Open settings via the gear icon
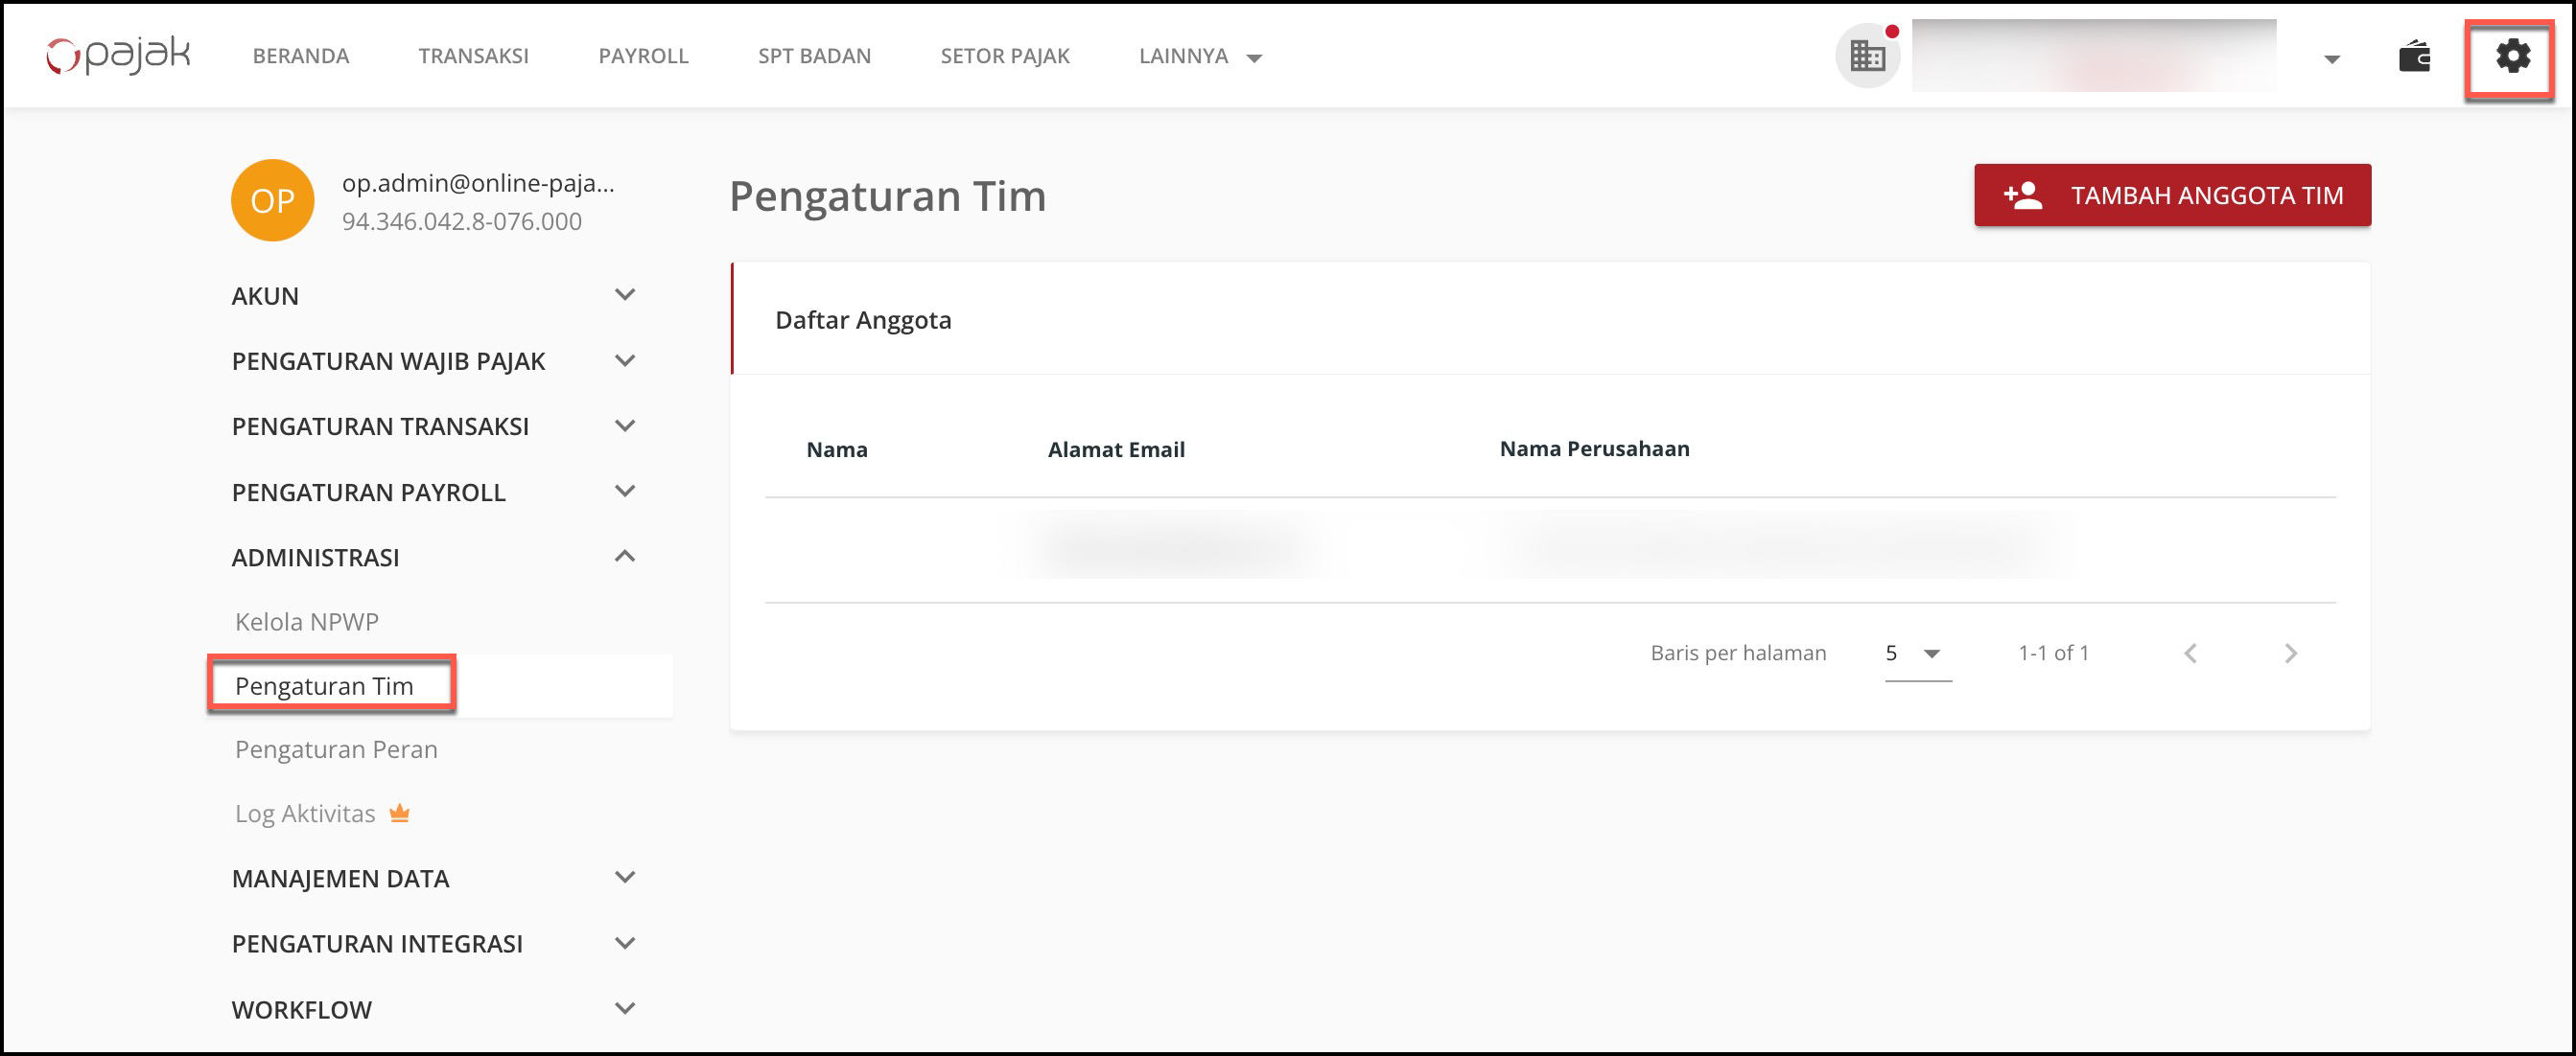The width and height of the screenshot is (2576, 1056). [2511, 56]
